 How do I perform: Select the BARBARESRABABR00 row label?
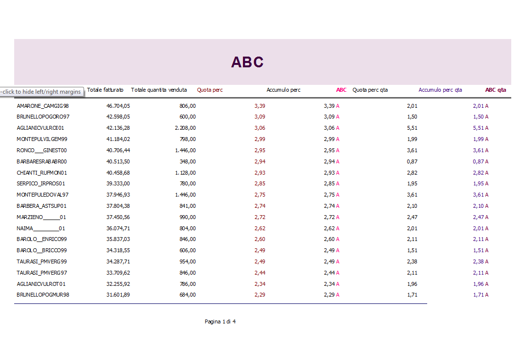tap(42, 161)
